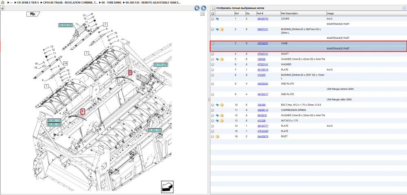Open part number 48126018 link
Image resolution: width=407 pixels, height=195 pixels.
coord(263,70)
